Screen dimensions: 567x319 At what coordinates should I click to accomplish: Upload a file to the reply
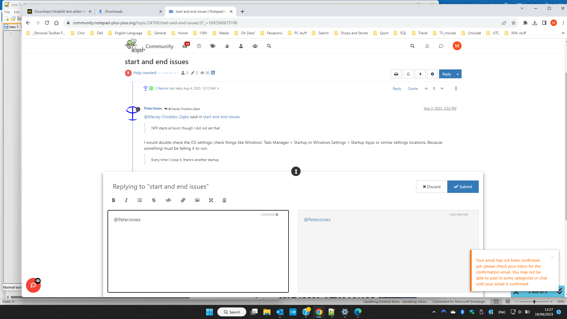[x=224, y=200]
